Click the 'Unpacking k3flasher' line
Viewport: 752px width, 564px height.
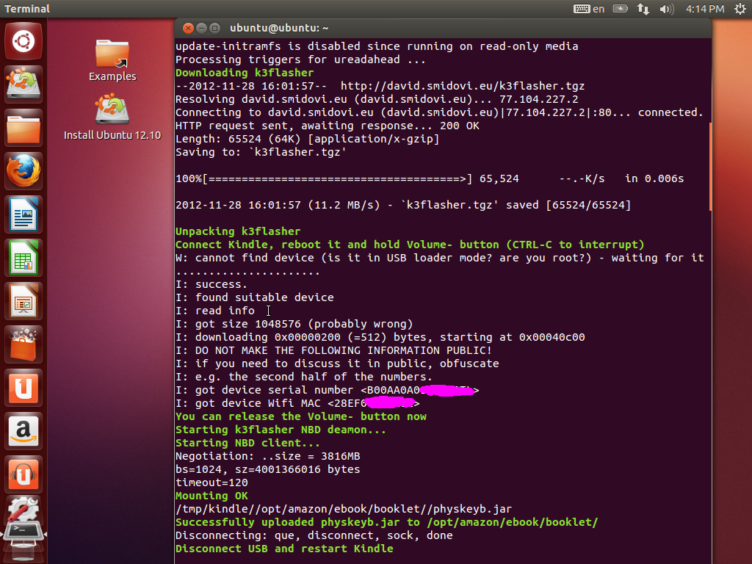[x=238, y=231]
